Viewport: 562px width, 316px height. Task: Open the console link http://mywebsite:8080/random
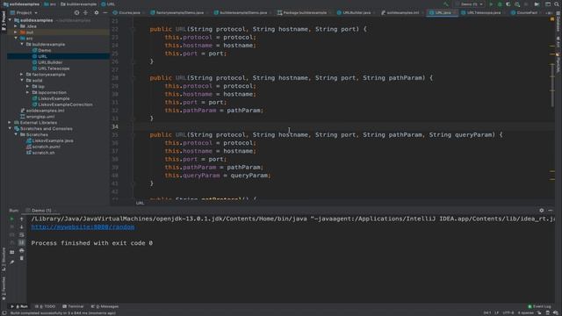pyautogui.click(x=83, y=226)
